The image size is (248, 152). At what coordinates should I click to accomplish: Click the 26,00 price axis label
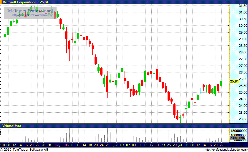pos(243,79)
